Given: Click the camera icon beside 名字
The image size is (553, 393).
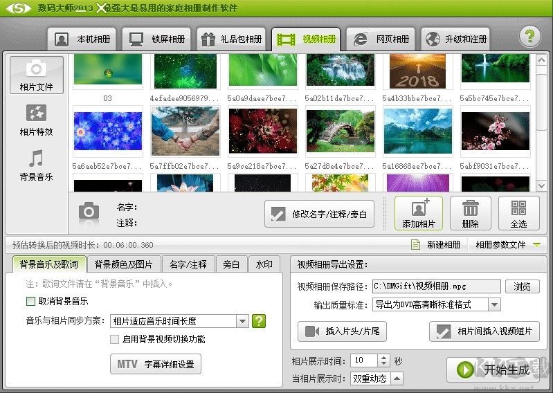Looking at the screenshot, I should point(89,212).
